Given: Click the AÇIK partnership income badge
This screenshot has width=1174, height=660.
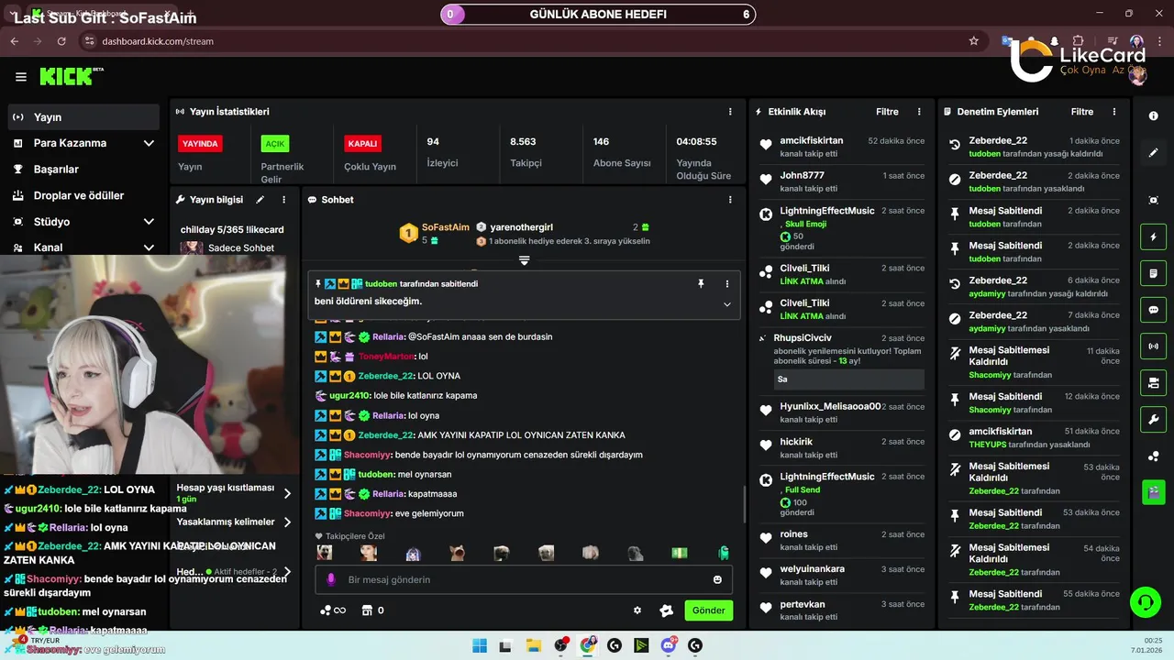Looking at the screenshot, I should pyautogui.click(x=274, y=144).
